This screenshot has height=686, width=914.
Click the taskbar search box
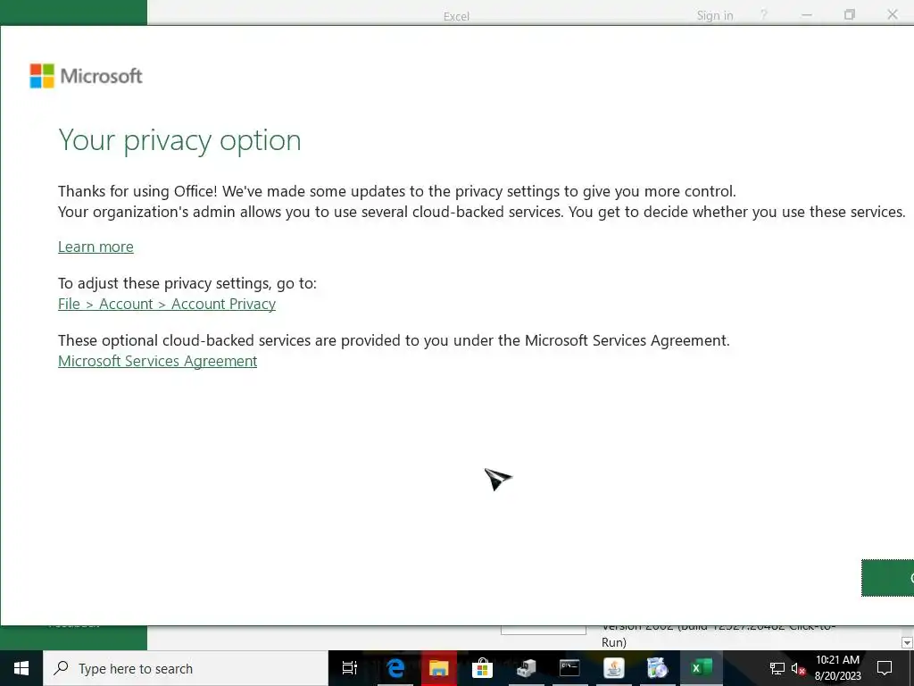pos(186,668)
